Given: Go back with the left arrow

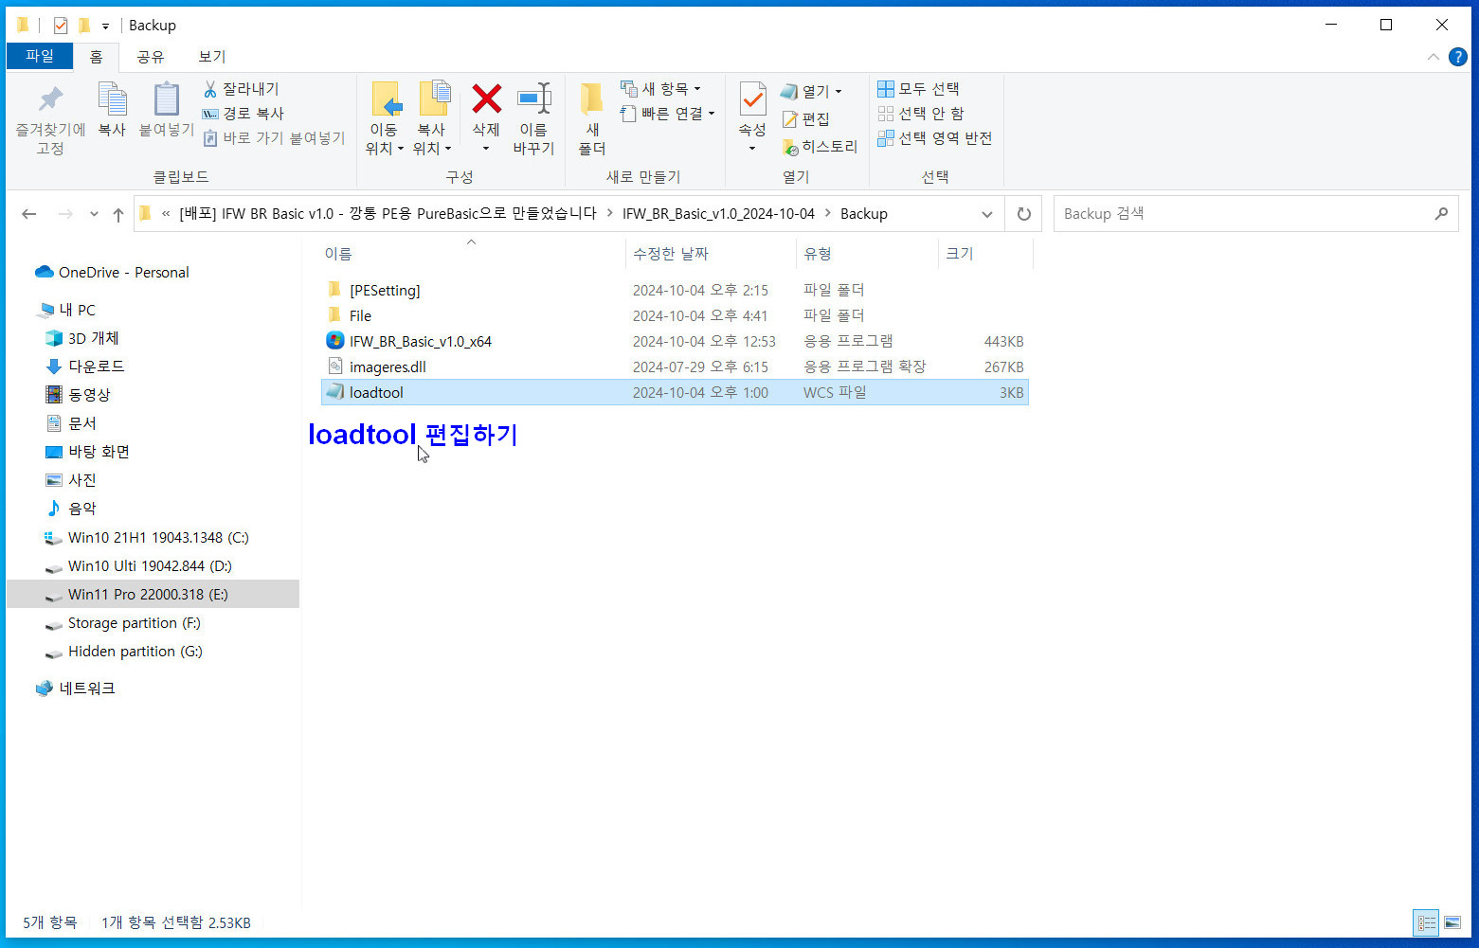Looking at the screenshot, I should coord(29,214).
